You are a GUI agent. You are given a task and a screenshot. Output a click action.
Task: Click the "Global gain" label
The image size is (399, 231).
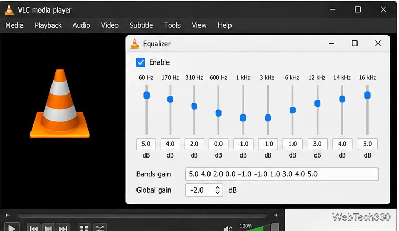[x=154, y=190]
